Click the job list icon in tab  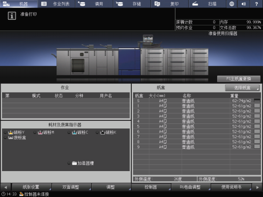44,4
